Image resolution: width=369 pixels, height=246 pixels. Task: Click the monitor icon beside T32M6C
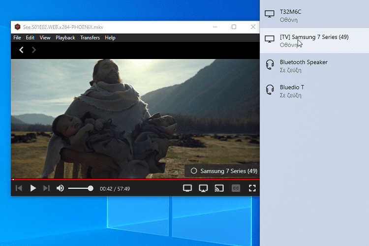(270, 14)
